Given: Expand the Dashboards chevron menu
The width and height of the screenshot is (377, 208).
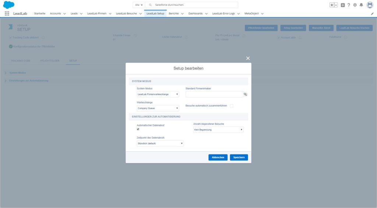Looking at the screenshot, I should [x=206, y=14].
